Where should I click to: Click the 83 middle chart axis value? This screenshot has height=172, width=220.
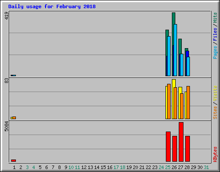tap(6, 81)
